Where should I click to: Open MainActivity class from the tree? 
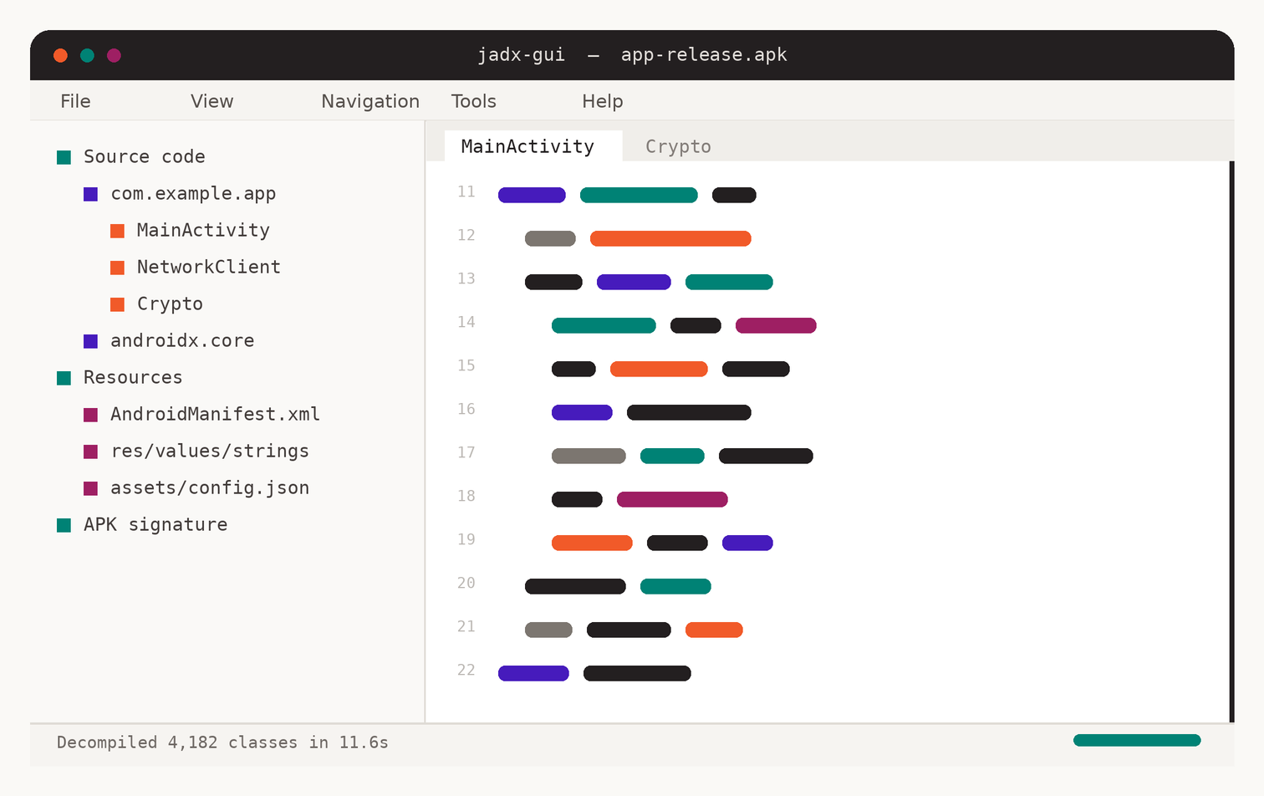[x=203, y=231]
